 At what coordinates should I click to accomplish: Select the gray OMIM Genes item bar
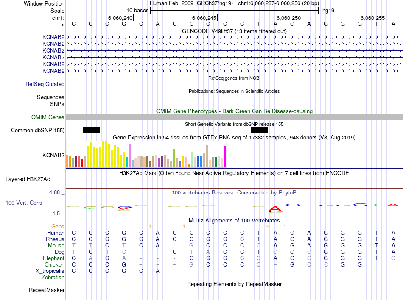pos(234,117)
